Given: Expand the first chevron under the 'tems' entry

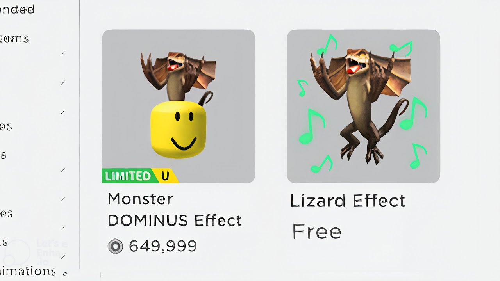Looking at the screenshot, I should [x=63, y=53].
